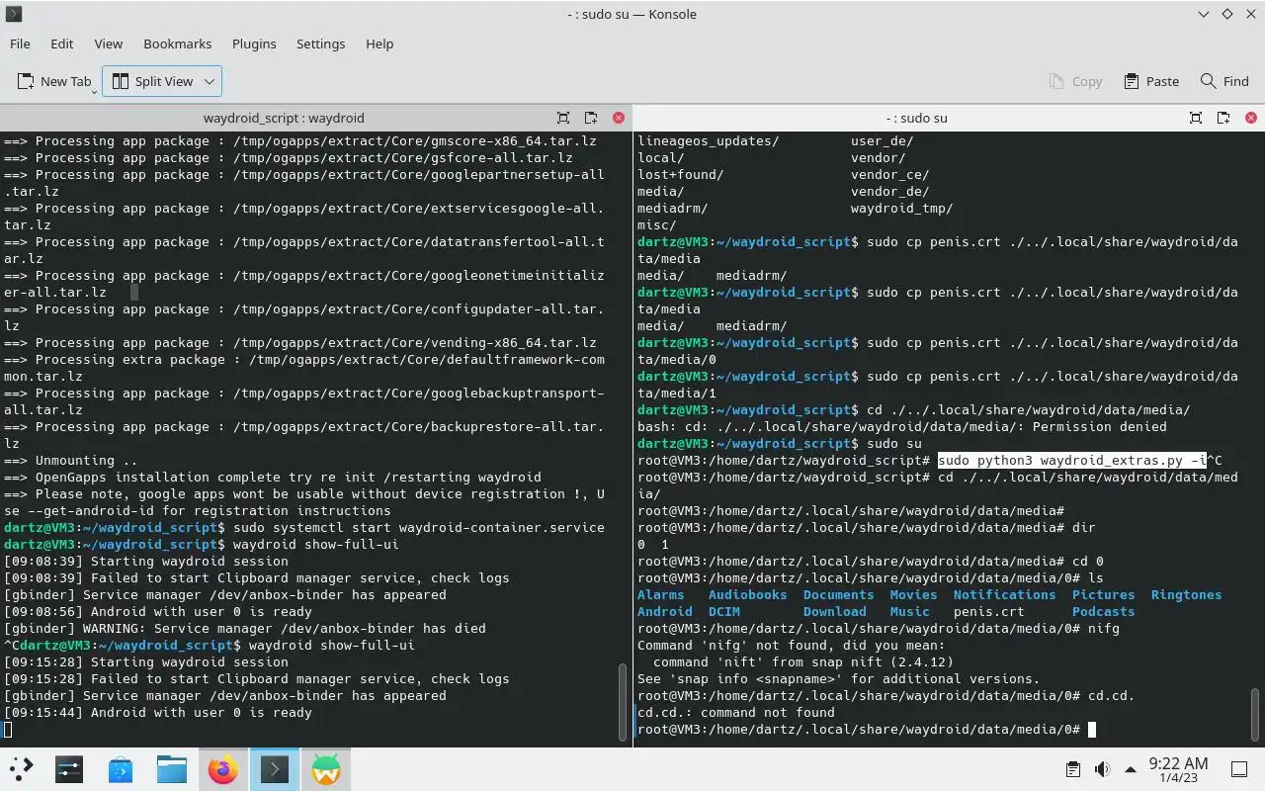
Task: Open System Settings from the taskbar
Action: [x=69, y=769]
